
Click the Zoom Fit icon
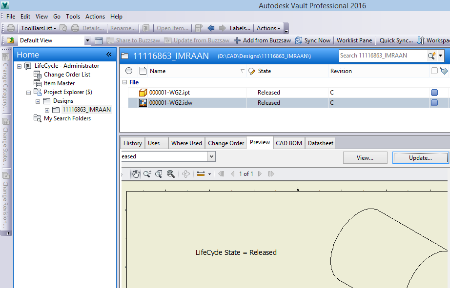tap(170, 173)
